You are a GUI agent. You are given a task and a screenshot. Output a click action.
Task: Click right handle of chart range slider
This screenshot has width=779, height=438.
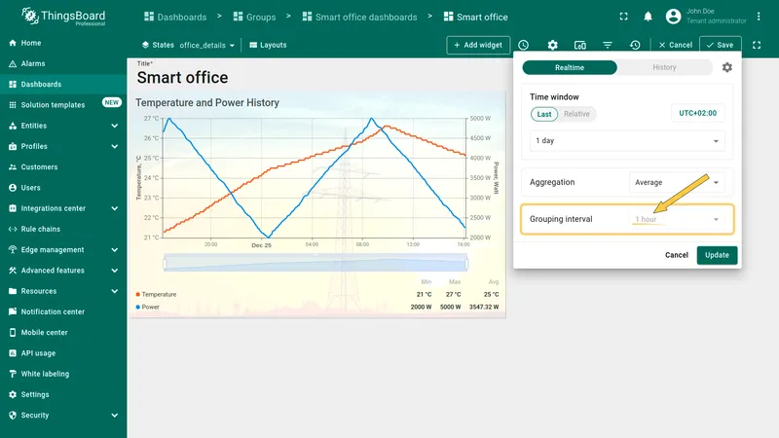[466, 263]
